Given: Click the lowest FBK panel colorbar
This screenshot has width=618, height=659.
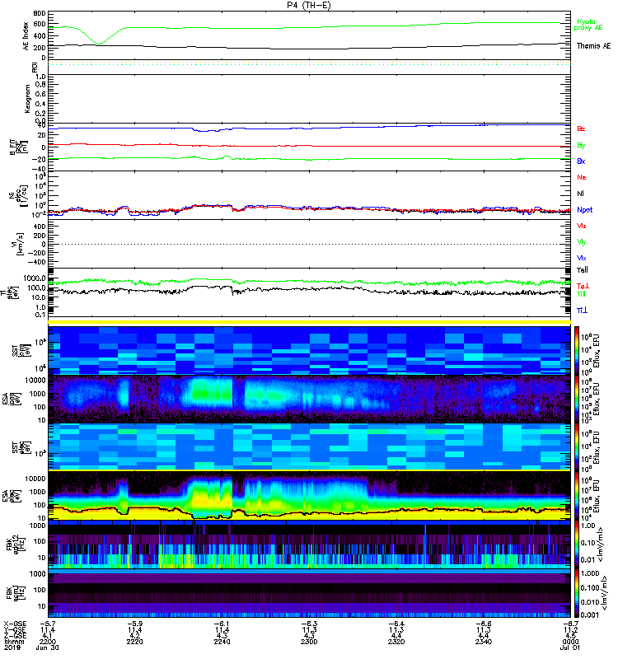Looking at the screenshot, I should click(x=577, y=593).
